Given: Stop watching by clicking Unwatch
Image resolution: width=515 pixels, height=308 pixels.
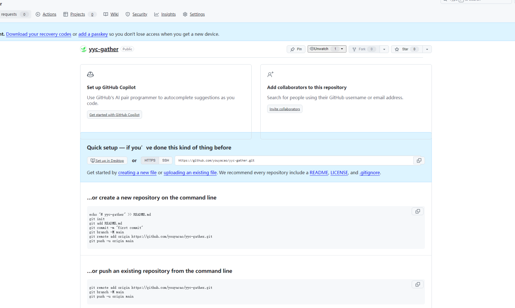Looking at the screenshot, I should tap(321, 49).
